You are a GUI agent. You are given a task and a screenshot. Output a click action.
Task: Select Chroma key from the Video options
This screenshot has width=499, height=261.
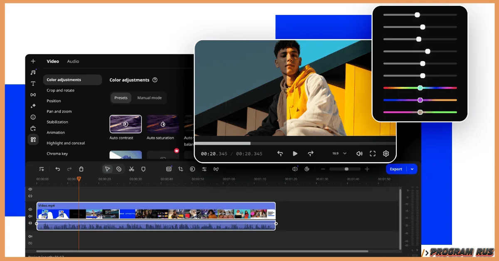57,153
